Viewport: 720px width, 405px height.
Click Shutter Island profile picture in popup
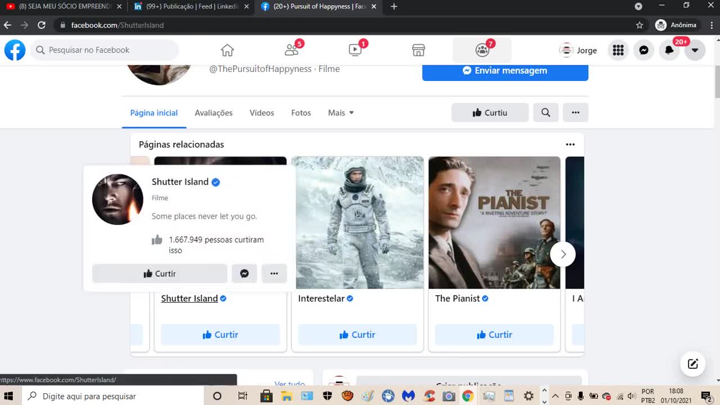tap(118, 199)
